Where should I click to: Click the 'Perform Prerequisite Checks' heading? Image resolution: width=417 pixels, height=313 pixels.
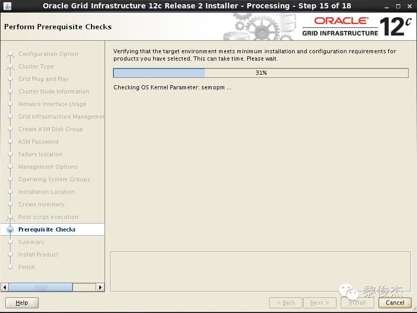[x=58, y=27]
